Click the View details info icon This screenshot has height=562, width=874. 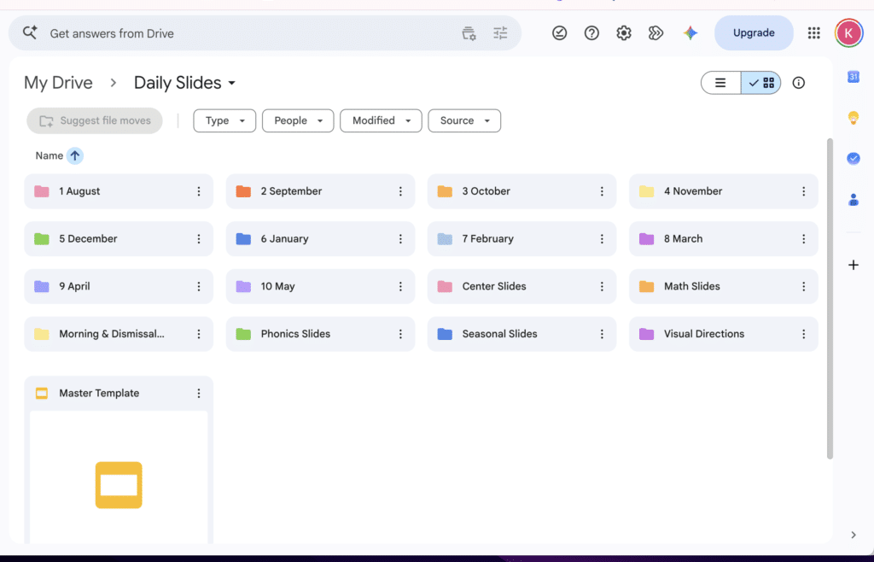click(799, 83)
